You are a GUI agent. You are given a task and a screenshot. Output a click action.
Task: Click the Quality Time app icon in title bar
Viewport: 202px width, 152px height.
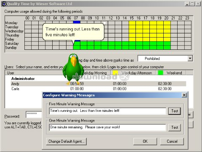pos(4,4)
